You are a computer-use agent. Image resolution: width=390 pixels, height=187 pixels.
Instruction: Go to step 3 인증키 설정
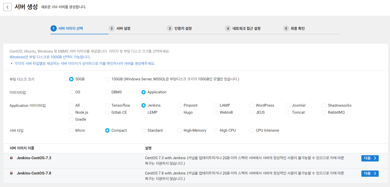click(x=179, y=29)
